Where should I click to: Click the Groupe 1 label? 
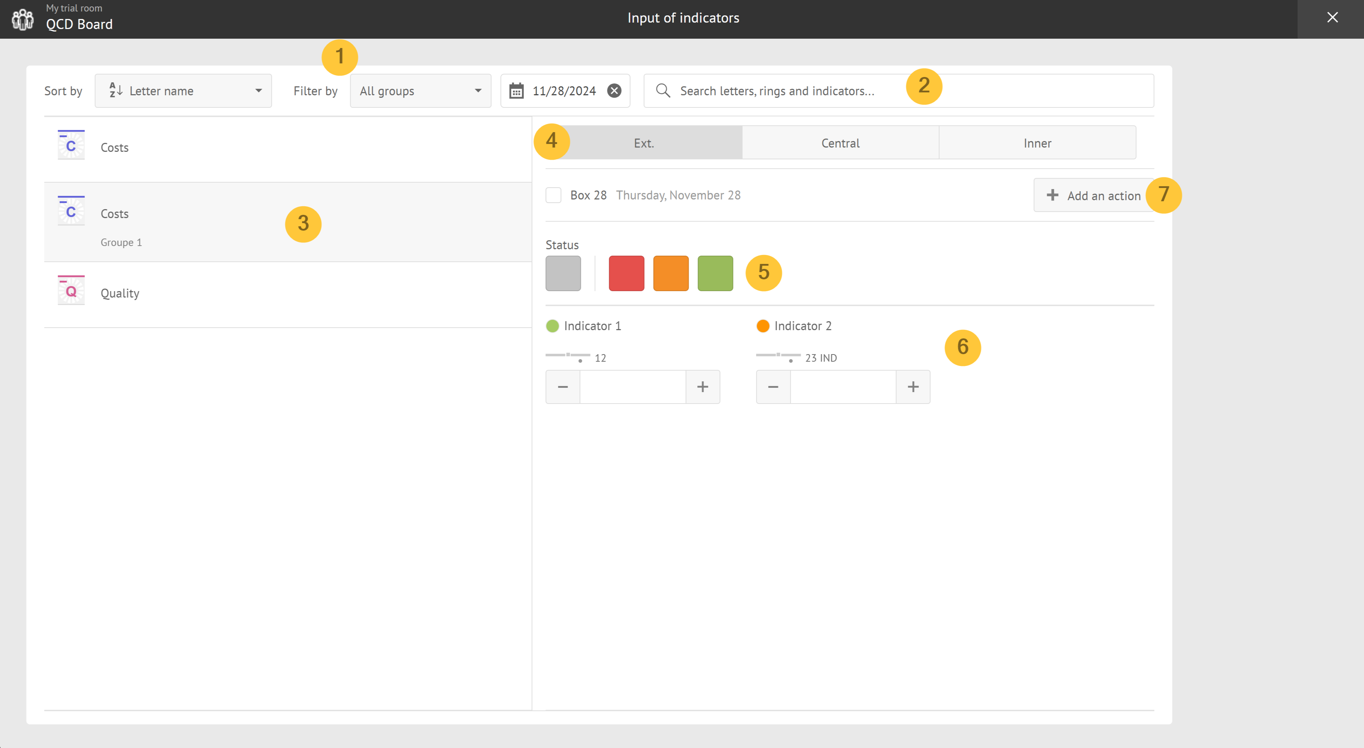tap(121, 242)
